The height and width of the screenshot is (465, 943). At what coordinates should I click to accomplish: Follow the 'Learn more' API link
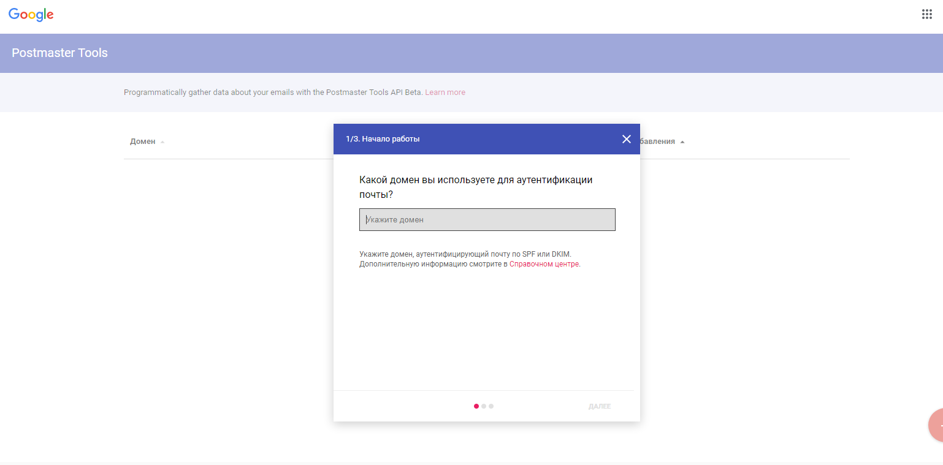[445, 93]
